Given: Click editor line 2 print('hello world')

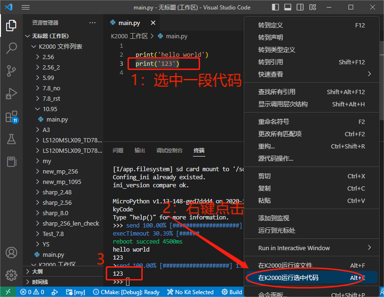Looking at the screenshot, I should [172, 54].
